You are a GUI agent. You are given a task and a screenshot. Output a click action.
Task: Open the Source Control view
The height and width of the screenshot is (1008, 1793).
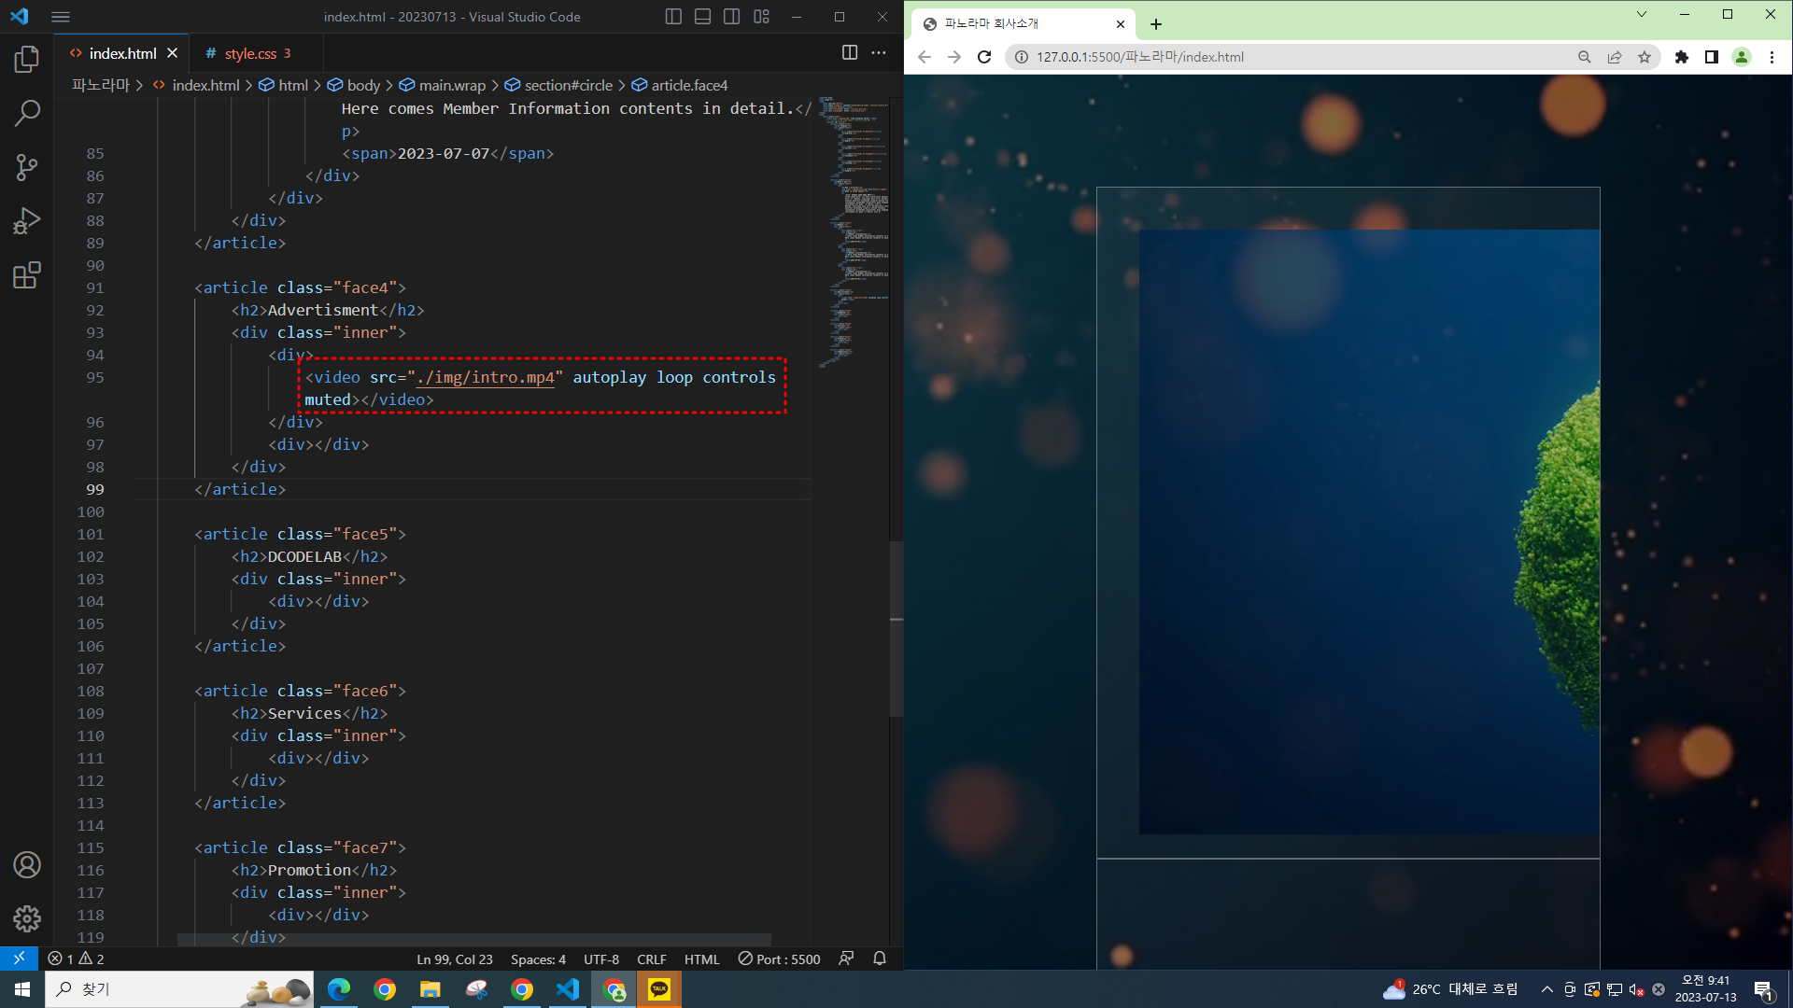point(27,168)
